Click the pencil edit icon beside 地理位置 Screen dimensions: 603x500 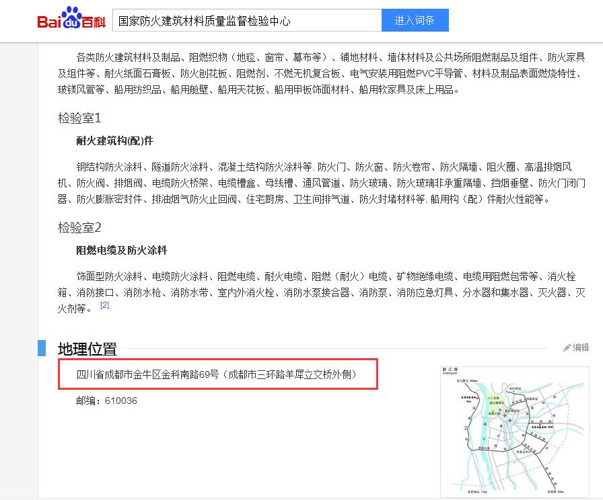[x=567, y=347]
